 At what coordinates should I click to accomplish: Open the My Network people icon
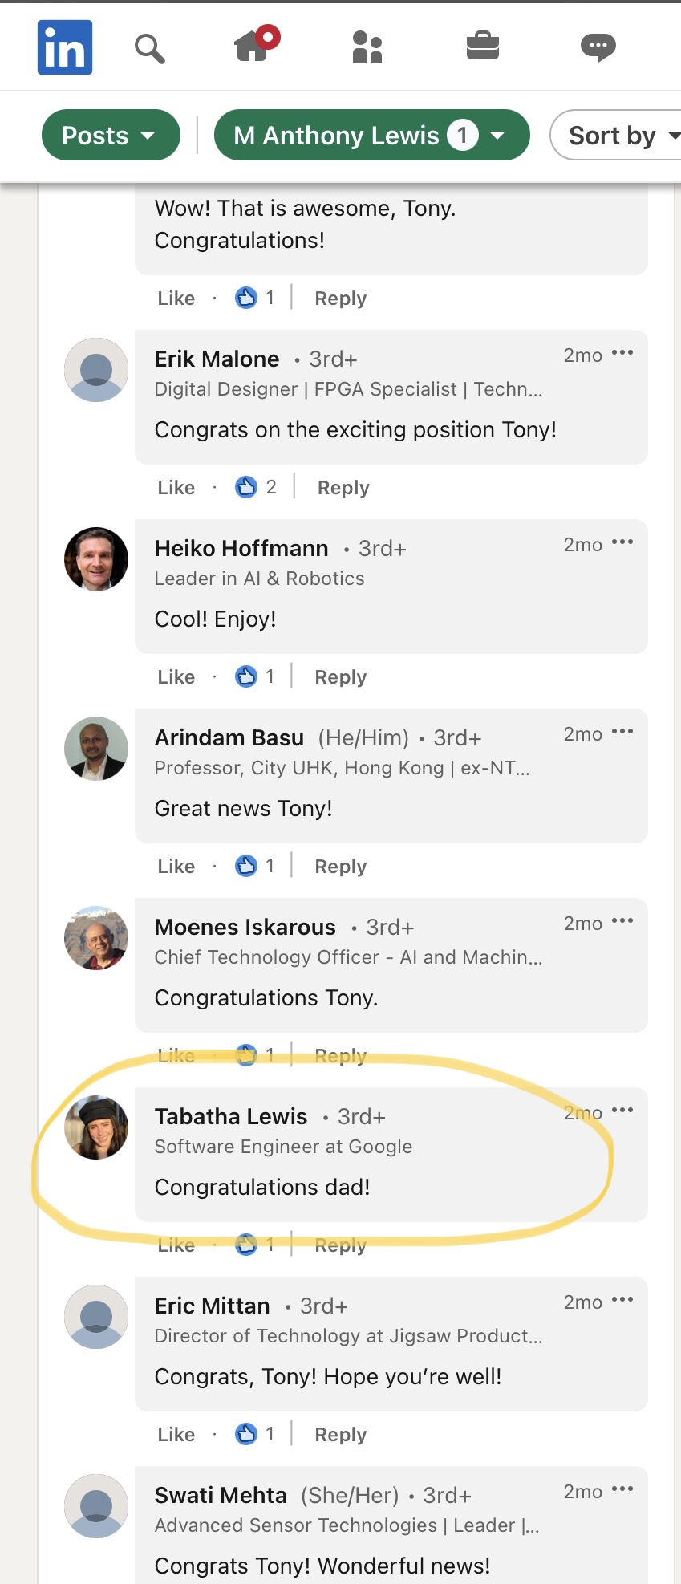click(x=367, y=47)
